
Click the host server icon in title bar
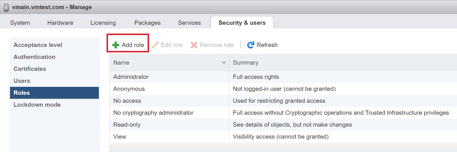pos(6,7)
